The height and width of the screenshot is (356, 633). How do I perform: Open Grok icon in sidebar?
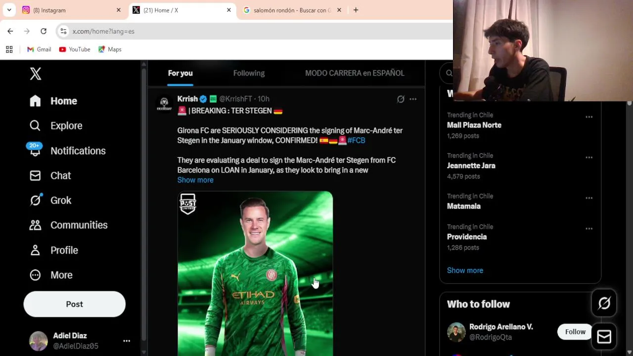tap(35, 200)
